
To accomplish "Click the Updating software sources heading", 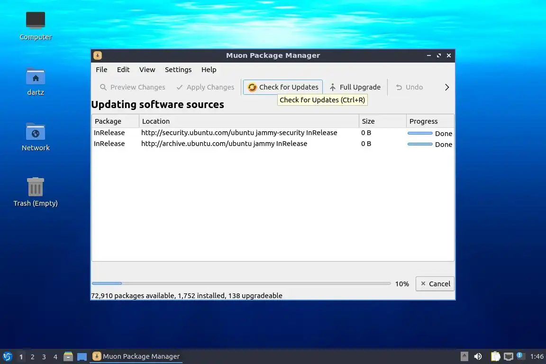I will point(157,104).
